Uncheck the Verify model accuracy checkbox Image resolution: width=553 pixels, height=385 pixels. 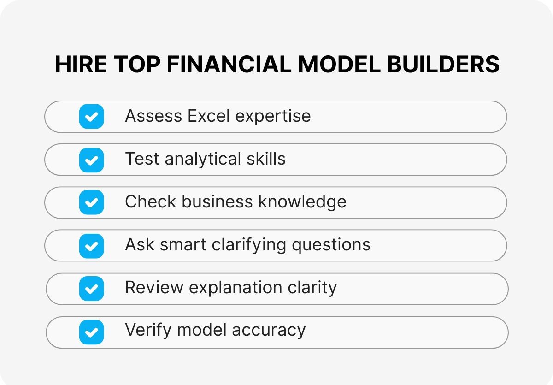(91, 332)
